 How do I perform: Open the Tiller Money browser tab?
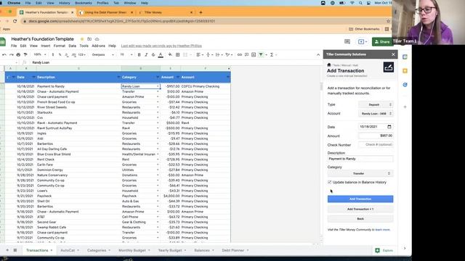point(165,12)
